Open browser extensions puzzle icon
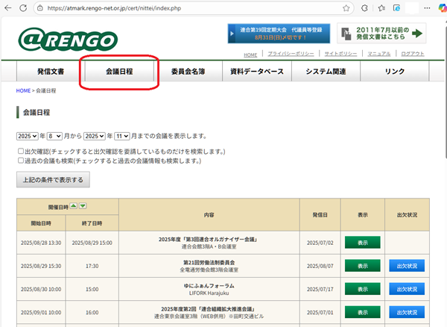 coord(364,8)
